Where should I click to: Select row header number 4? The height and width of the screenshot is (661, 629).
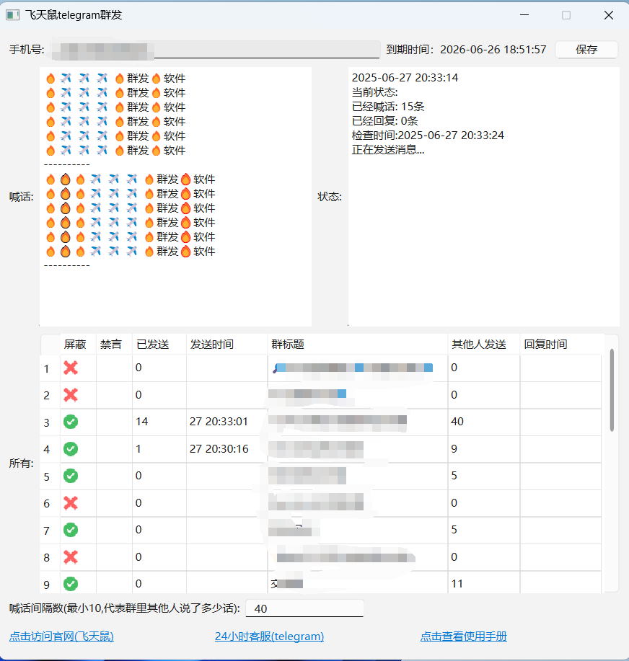pos(46,449)
